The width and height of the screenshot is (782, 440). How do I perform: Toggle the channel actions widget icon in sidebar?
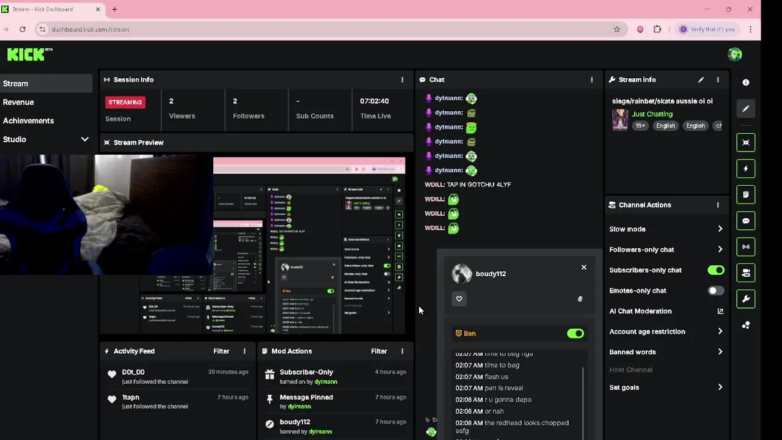click(745, 273)
